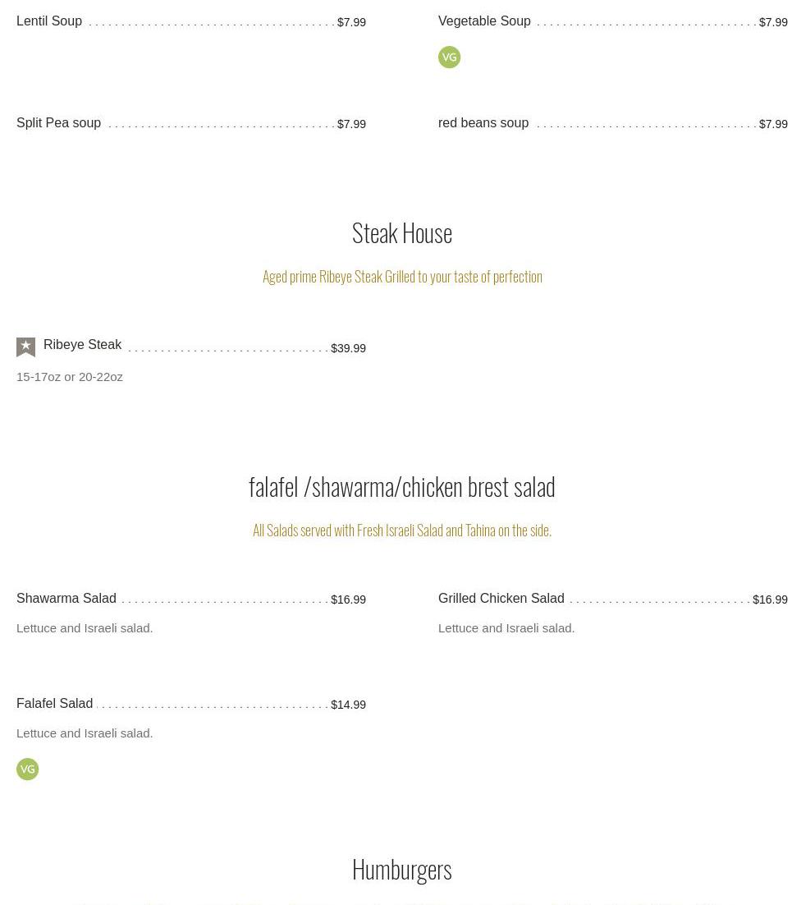Click the "15-17oz or 20-22oz" steak description

[x=70, y=377]
